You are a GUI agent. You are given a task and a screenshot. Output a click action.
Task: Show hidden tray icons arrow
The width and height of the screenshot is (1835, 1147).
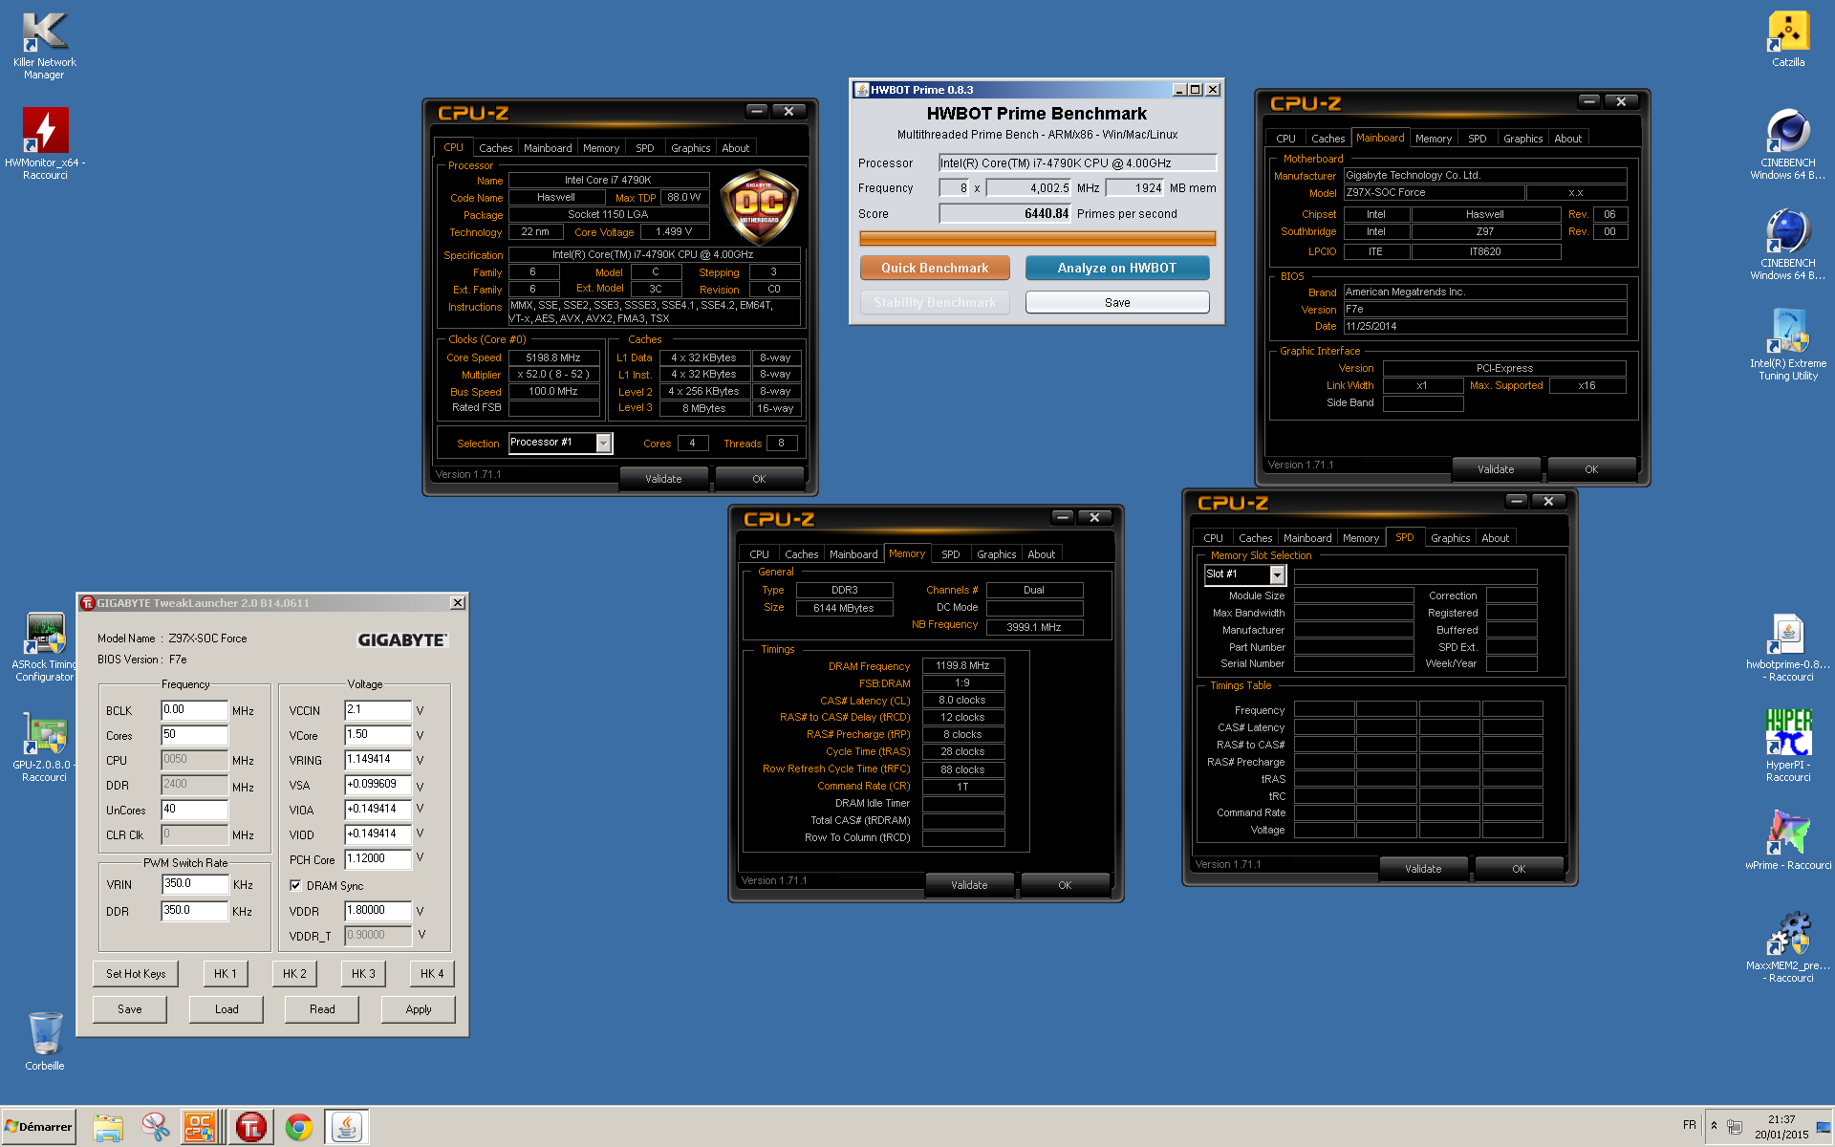(x=1714, y=1126)
